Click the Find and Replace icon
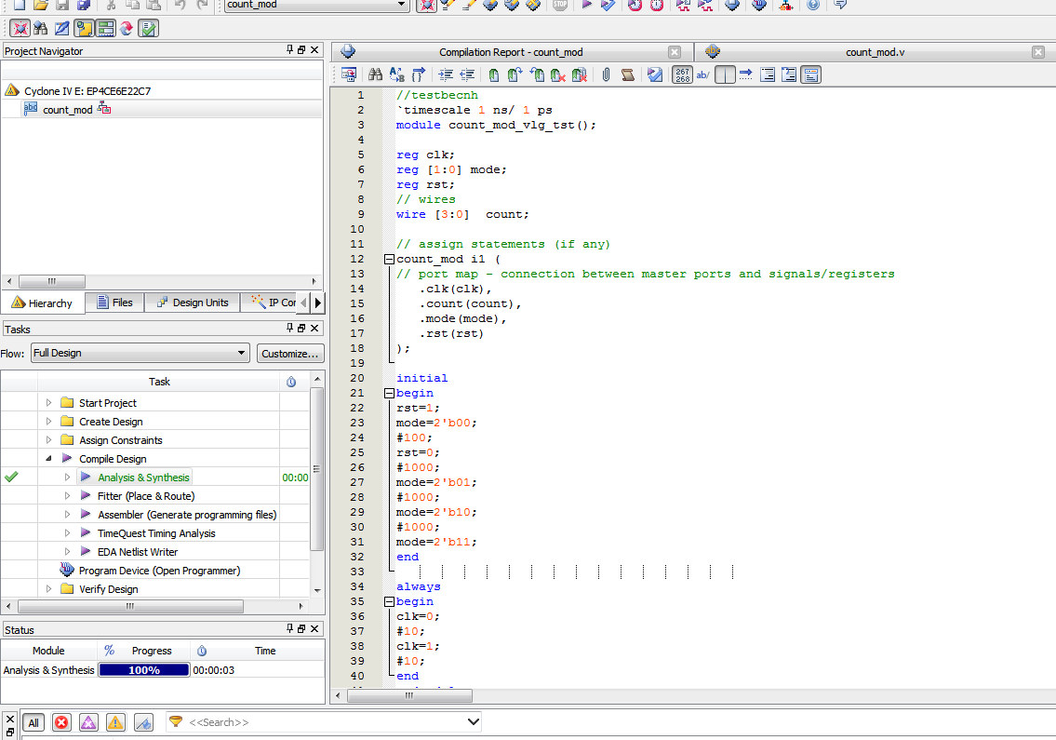This screenshot has height=740, width=1056. [x=397, y=75]
